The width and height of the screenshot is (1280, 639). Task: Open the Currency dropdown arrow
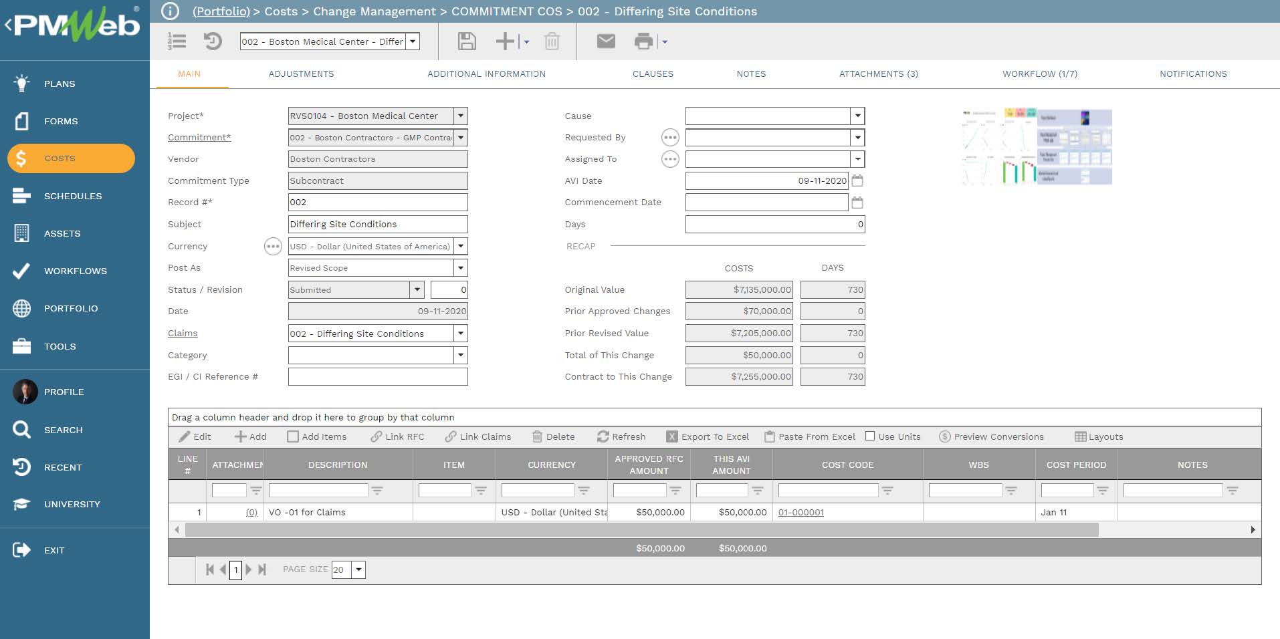(x=461, y=246)
